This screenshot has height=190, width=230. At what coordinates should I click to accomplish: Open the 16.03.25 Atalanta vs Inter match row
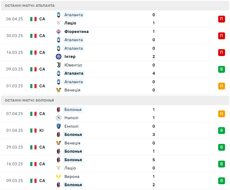pos(115,52)
